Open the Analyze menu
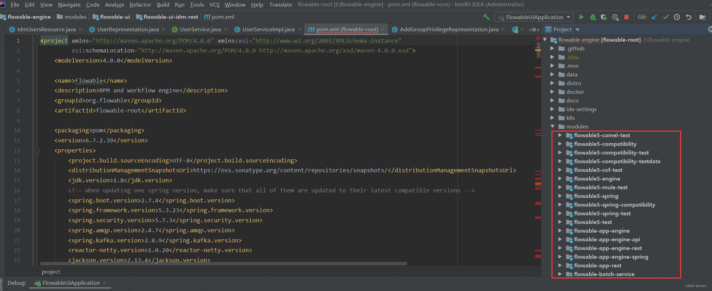Viewport: 712px width, 291px height. click(114, 5)
